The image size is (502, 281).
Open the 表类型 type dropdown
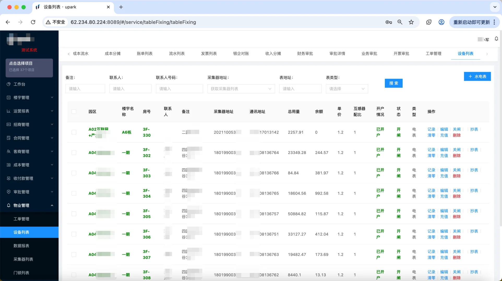point(346,89)
